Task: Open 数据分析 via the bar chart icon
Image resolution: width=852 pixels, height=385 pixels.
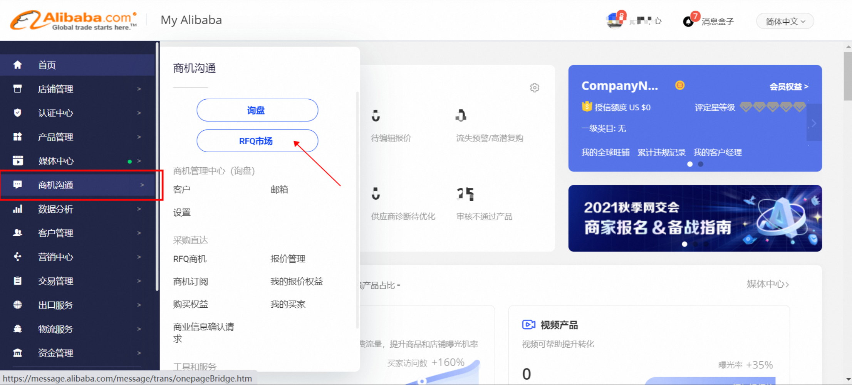Action: [18, 208]
